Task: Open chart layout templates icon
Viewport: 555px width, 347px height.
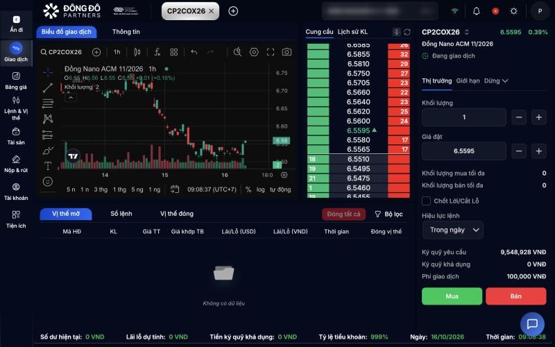Action: click(x=173, y=52)
